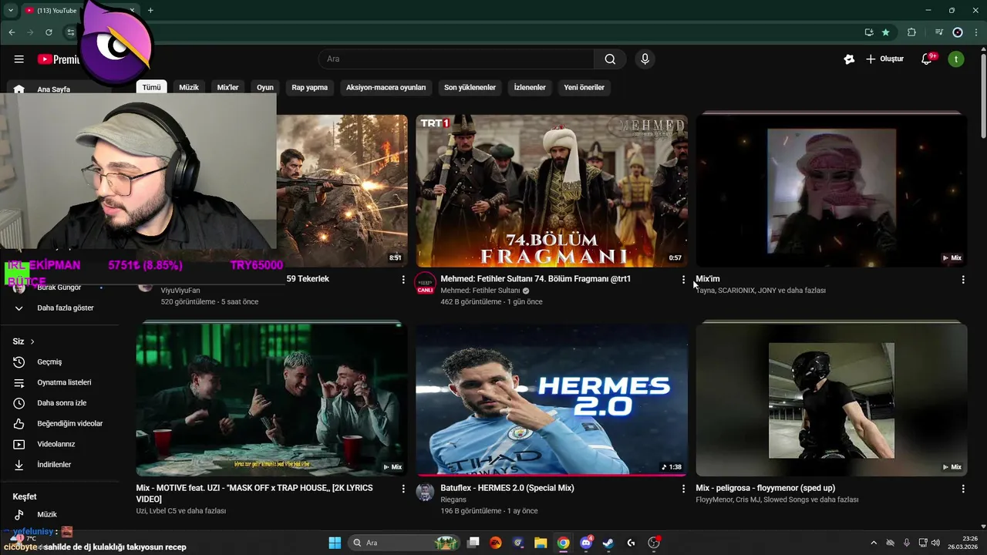987x555 pixels.
Task: Show hidden system tray icons
Action: 874,543
